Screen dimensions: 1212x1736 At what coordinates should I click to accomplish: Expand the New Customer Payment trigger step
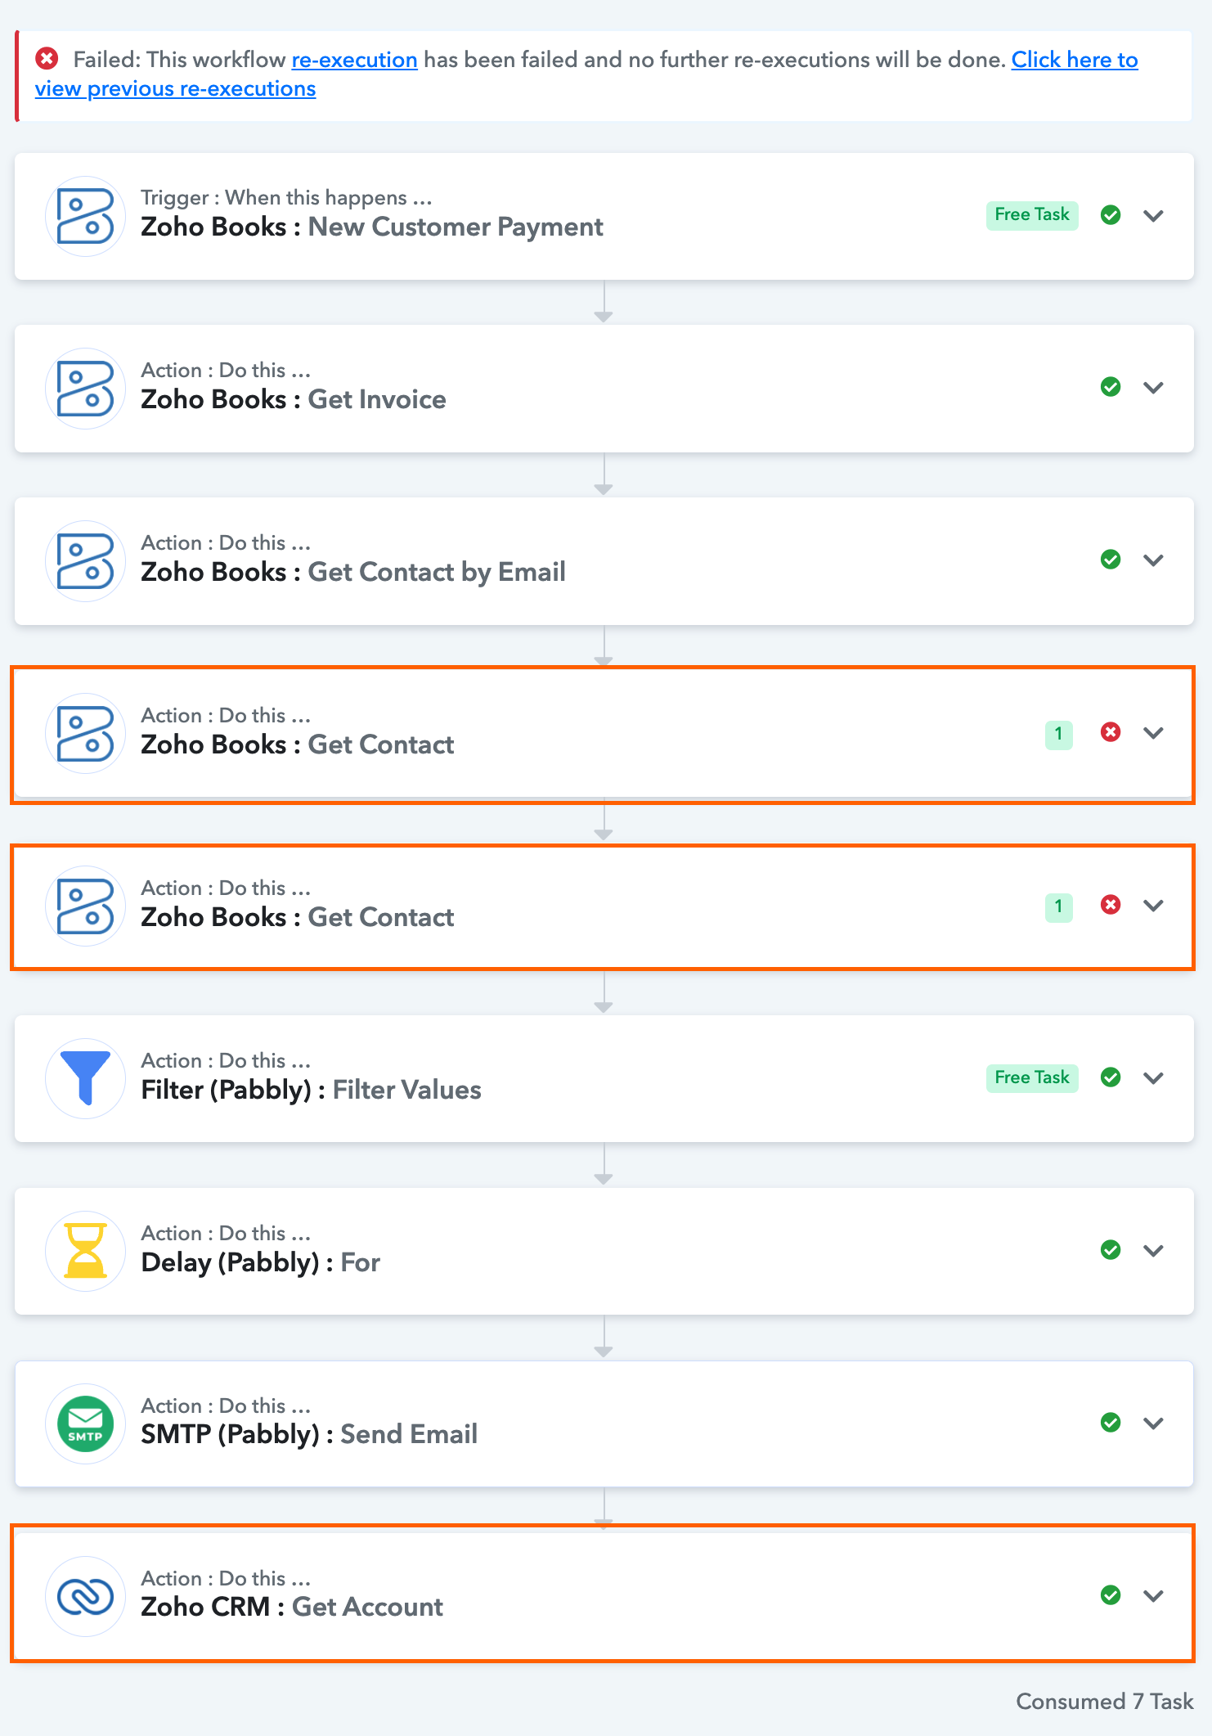coord(1154,216)
